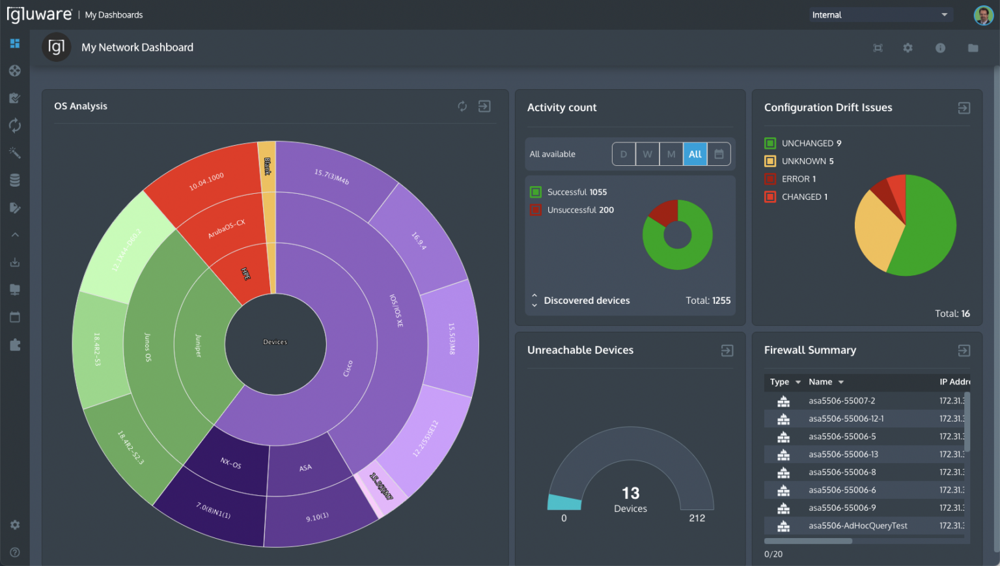Switch to the All time filter tab
Screen dimensions: 1000x566
click(695, 154)
